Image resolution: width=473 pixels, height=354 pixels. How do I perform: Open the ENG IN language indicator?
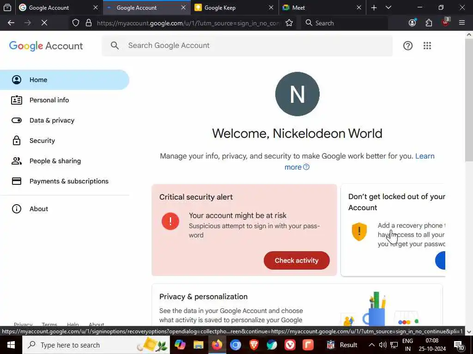tap(407, 345)
